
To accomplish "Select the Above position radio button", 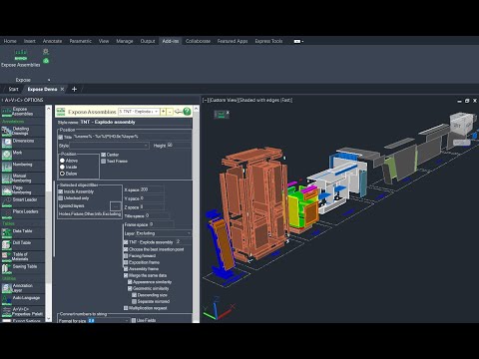I will pos(62,161).
